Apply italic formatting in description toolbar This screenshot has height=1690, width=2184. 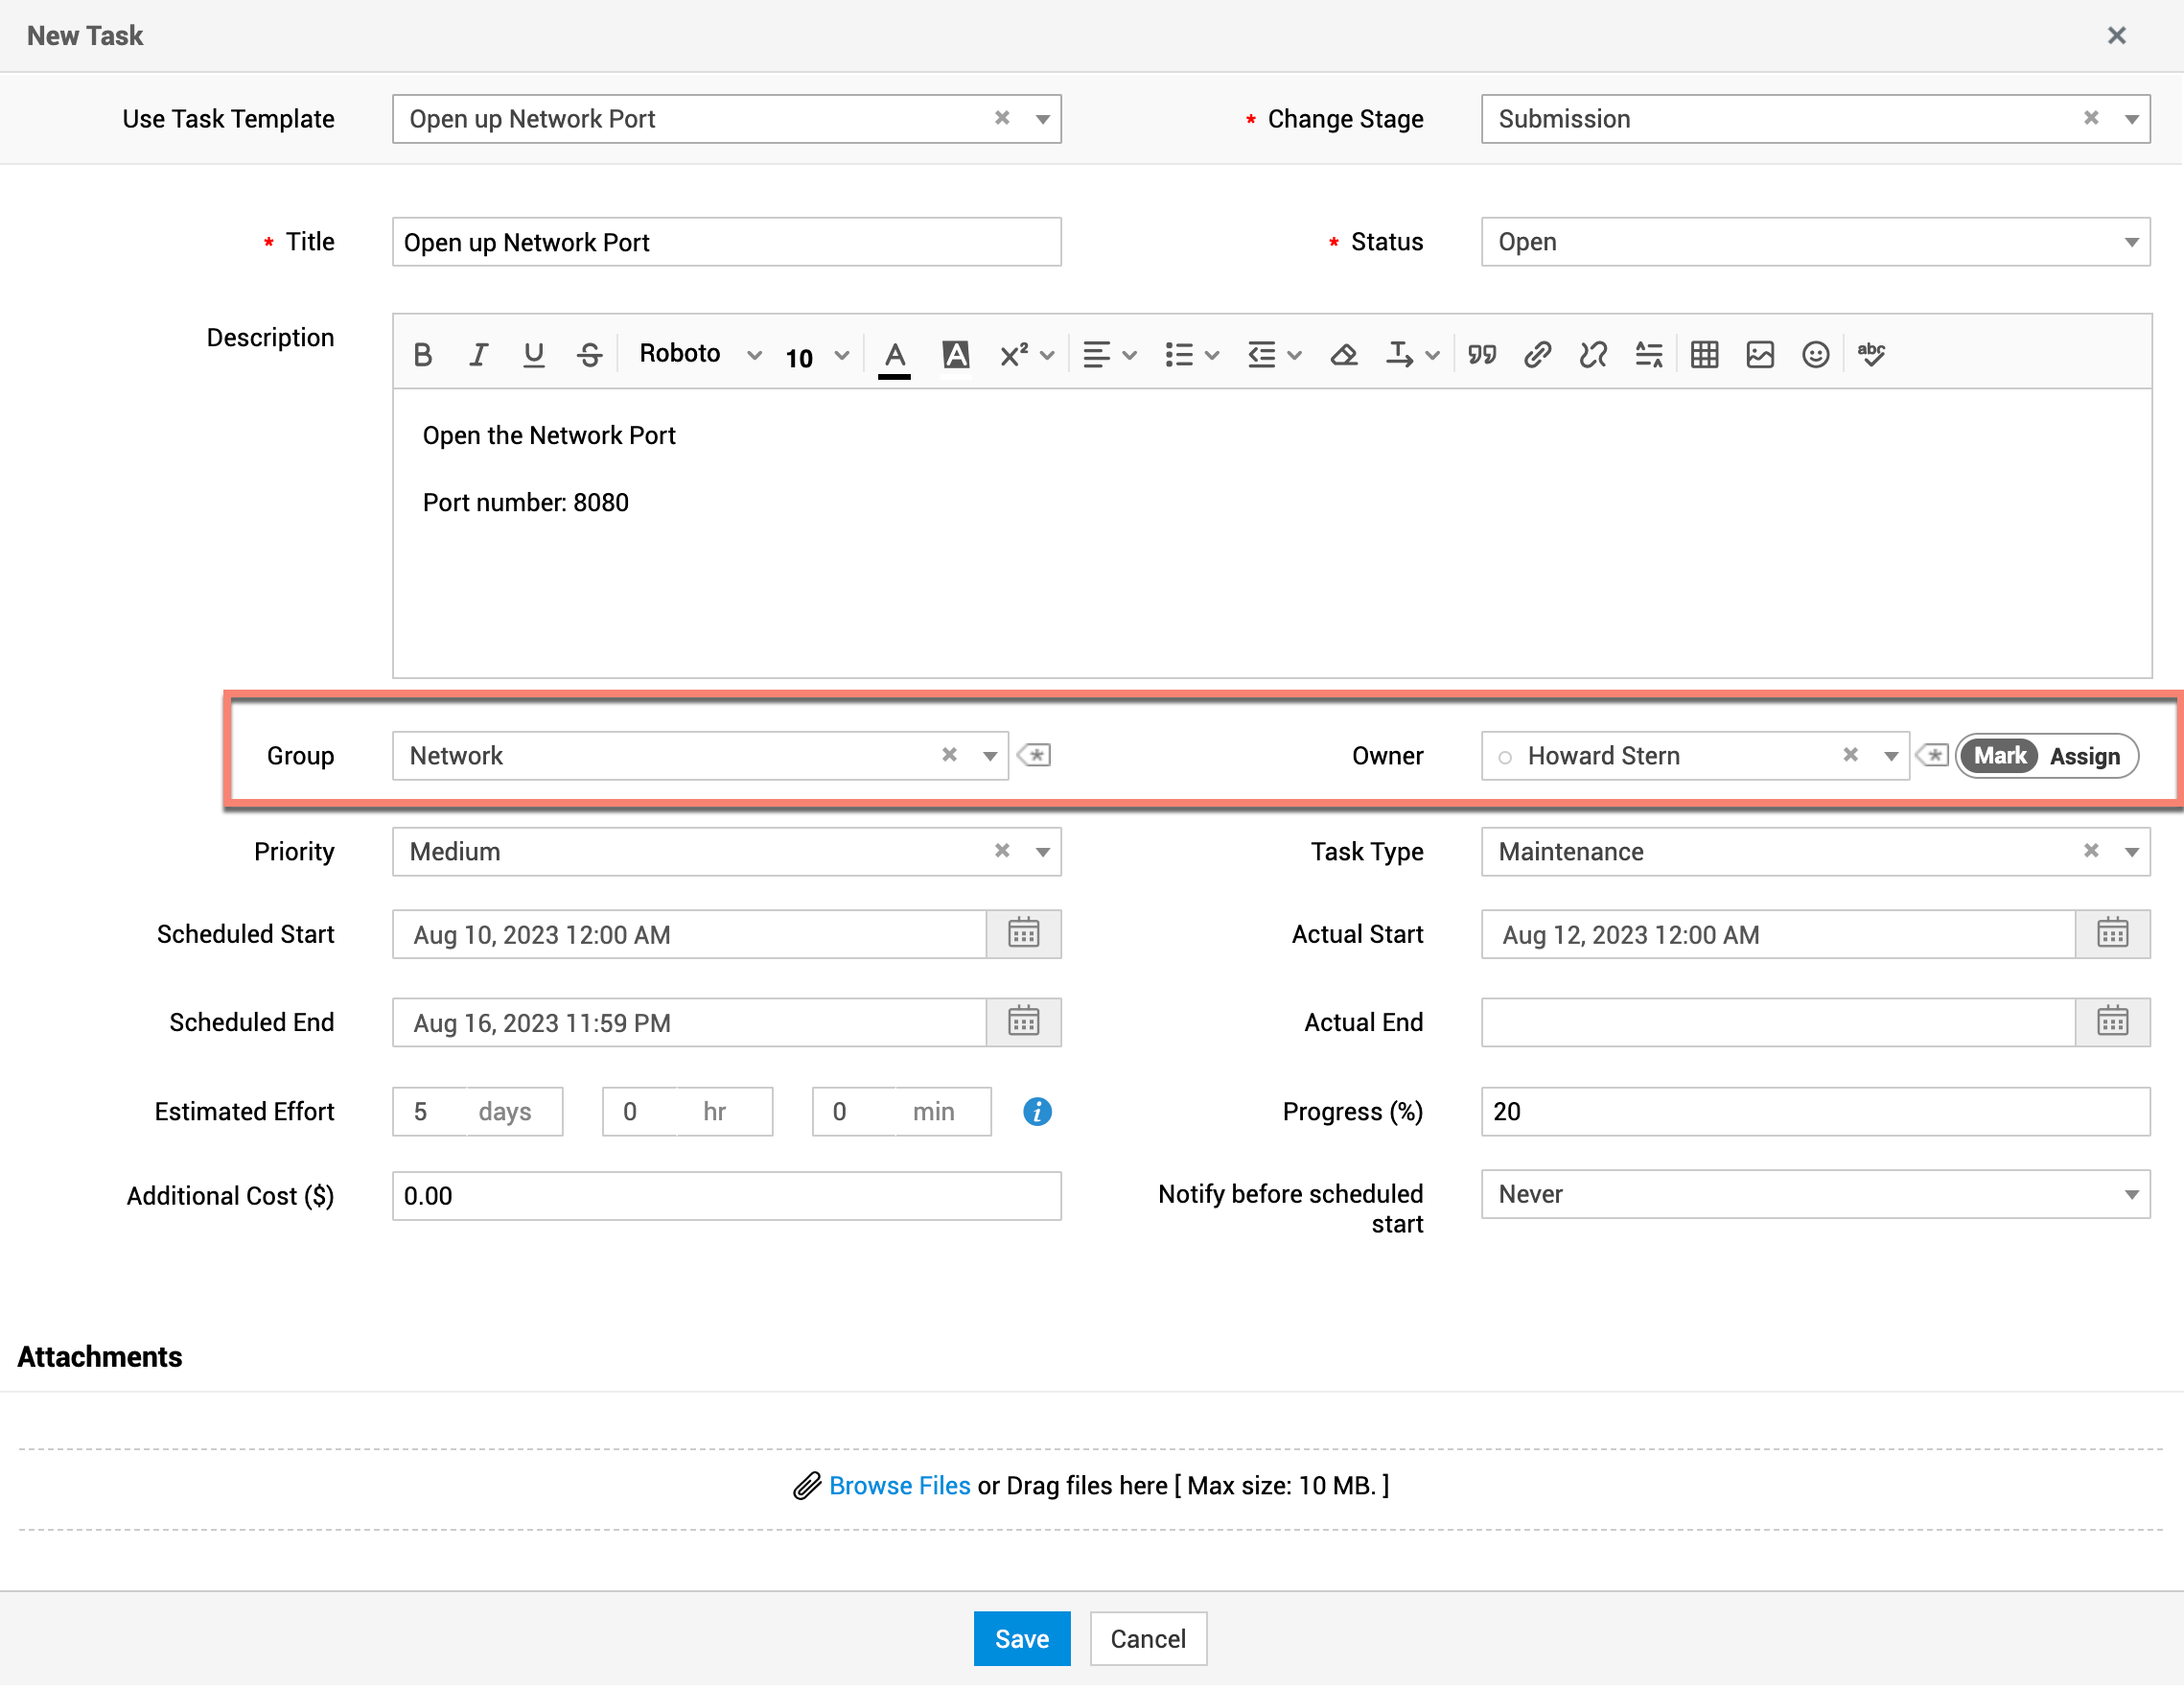[479, 355]
